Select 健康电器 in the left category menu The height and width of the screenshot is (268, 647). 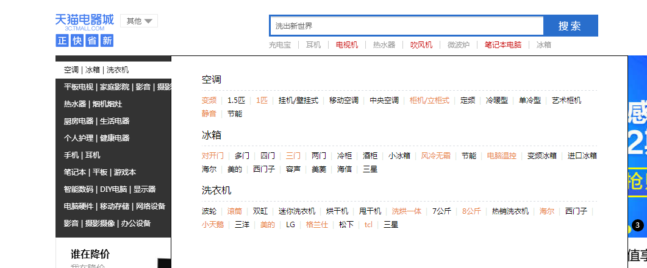pos(115,138)
